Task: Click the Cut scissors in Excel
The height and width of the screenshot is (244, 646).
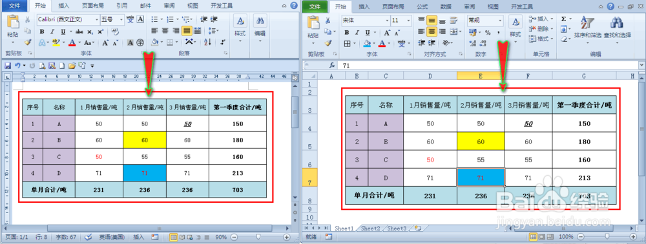Action: (x=328, y=20)
